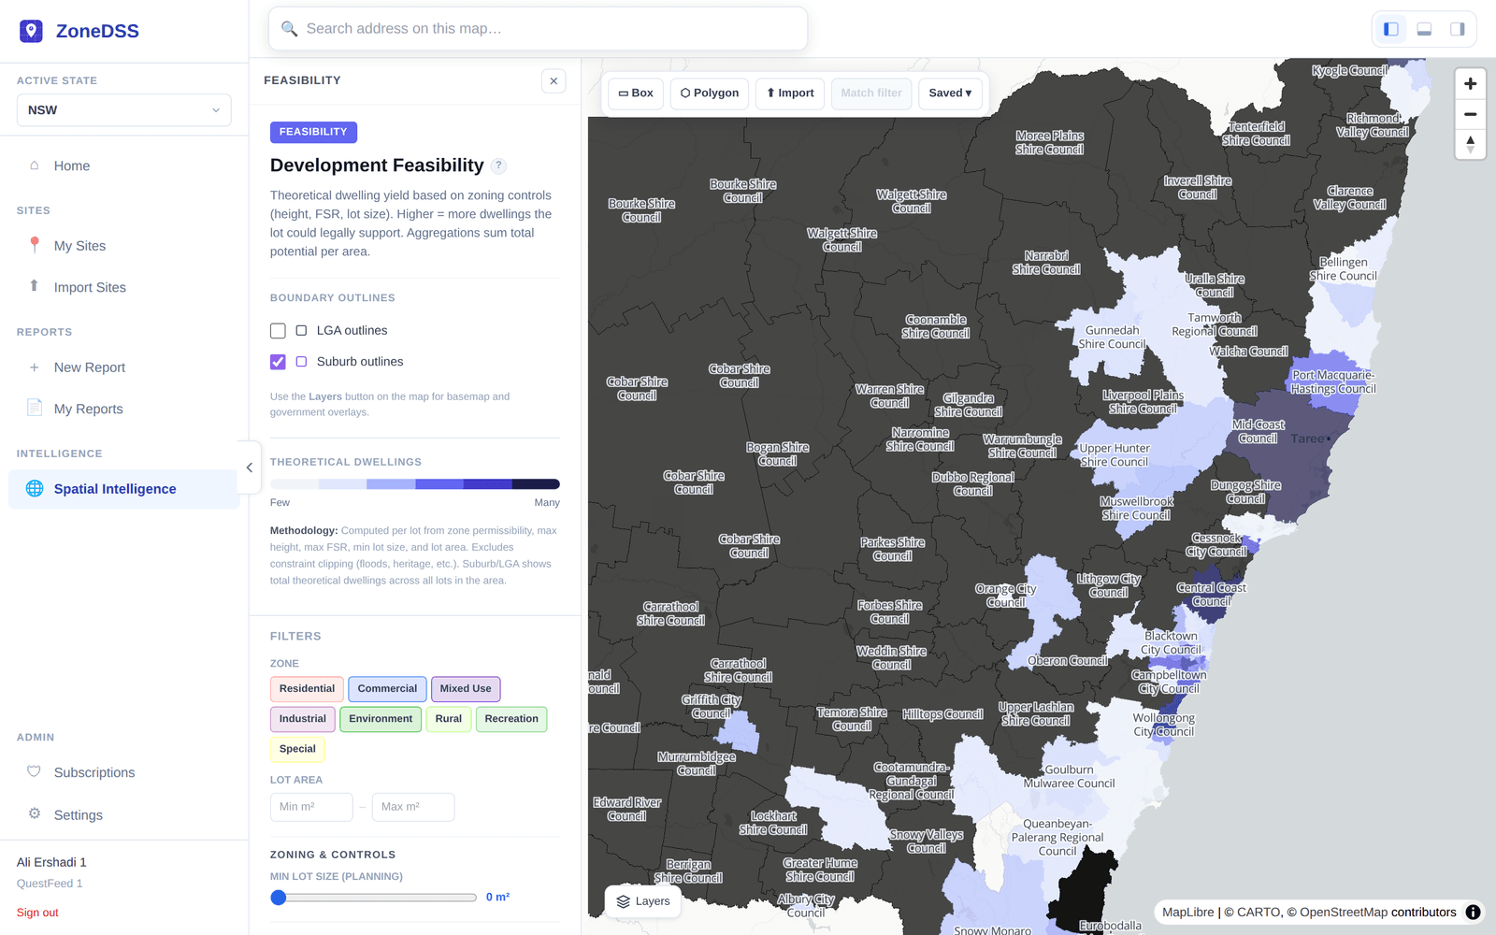Toggle the Commercial zone filter

[x=387, y=689]
